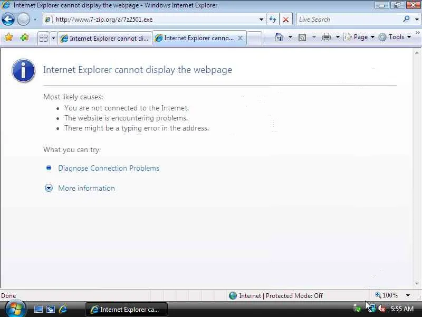Go back with the Back arrow button
The height and width of the screenshot is (317, 422).
tap(8, 20)
